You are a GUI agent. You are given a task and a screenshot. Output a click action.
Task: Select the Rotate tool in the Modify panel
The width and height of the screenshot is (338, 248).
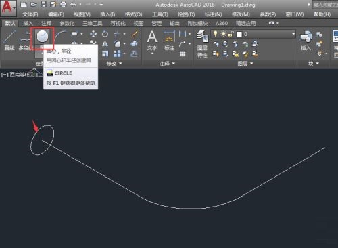coord(105,34)
